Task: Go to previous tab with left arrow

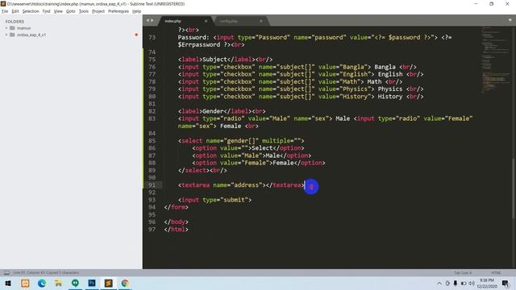Action: pyautogui.click(x=148, y=20)
